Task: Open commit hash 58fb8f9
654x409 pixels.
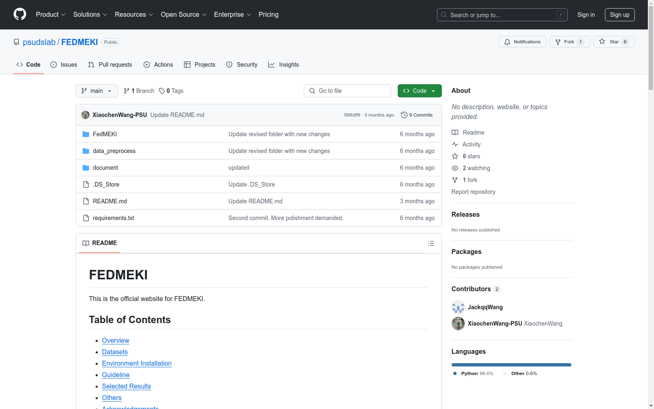Action: pyautogui.click(x=352, y=115)
